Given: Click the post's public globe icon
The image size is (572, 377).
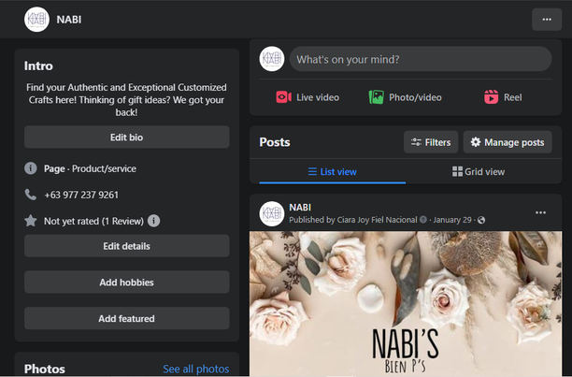Looking at the screenshot, I should point(481,221).
